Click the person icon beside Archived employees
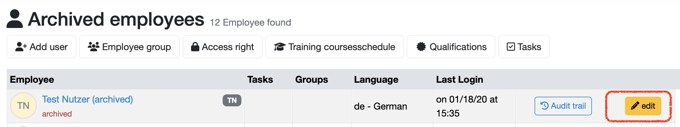Viewport: 680px width, 127px height. [15, 19]
